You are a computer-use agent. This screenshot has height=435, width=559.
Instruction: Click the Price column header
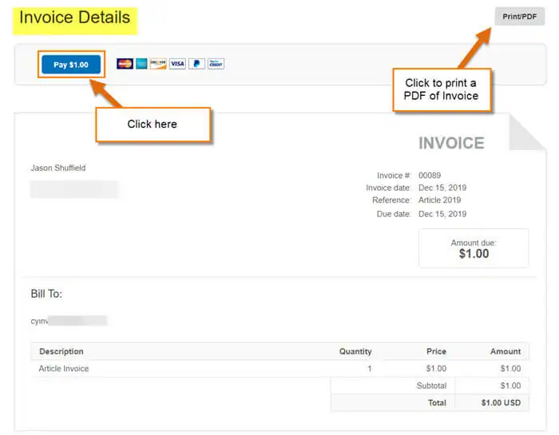[436, 351]
